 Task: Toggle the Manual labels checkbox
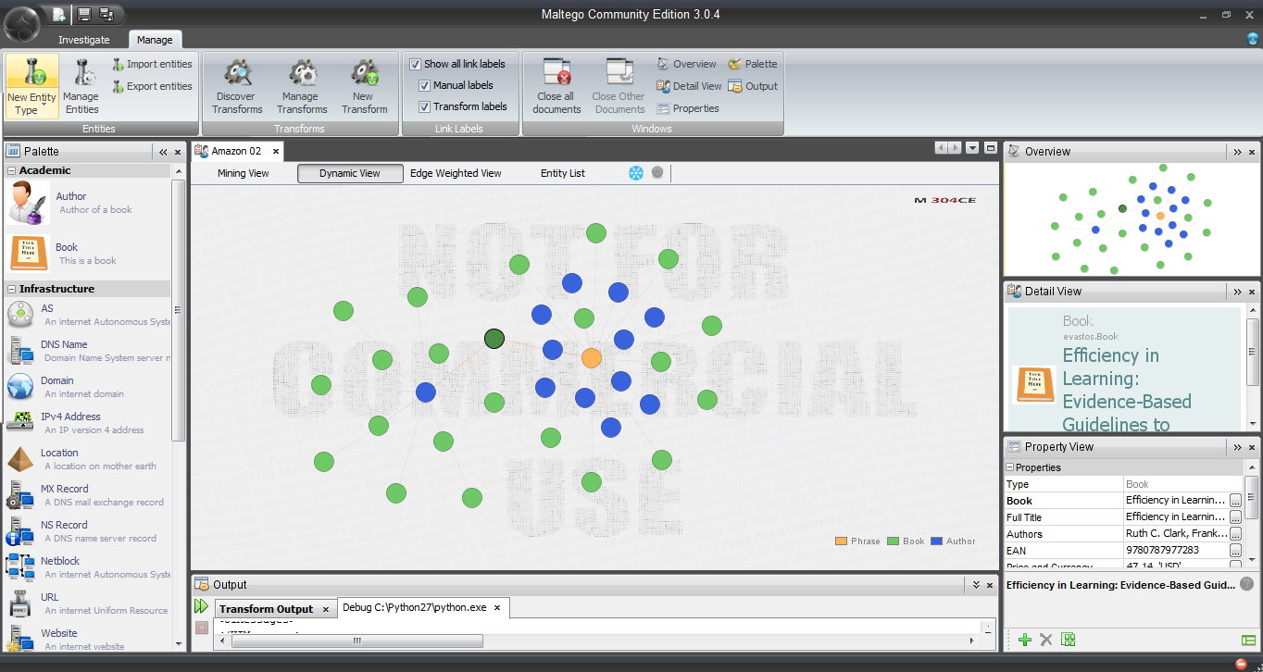tap(425, 85)
